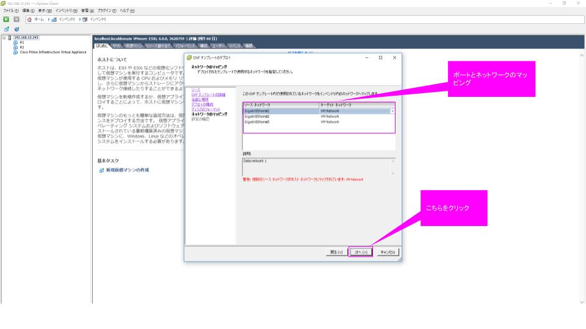Screen dimensions: 586x329
Task: Click the Cisco Prime Infrastructure VM icon
Action: click(x=15, y=52)
